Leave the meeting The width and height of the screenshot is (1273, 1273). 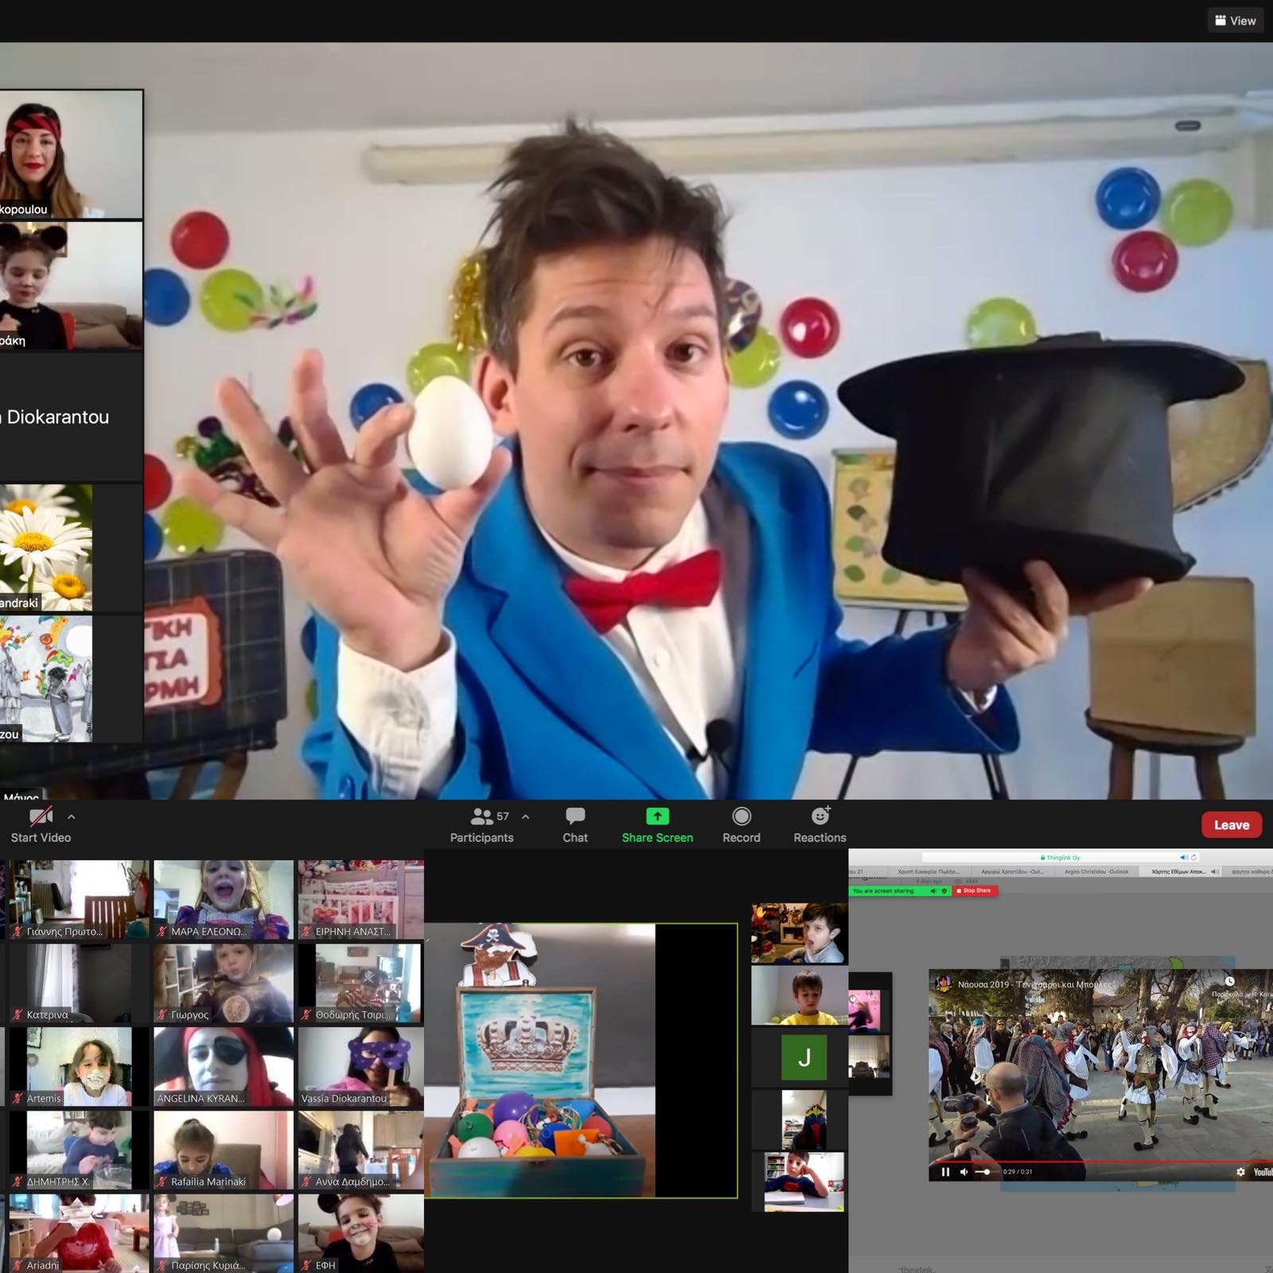click(x=1231, y=825)
